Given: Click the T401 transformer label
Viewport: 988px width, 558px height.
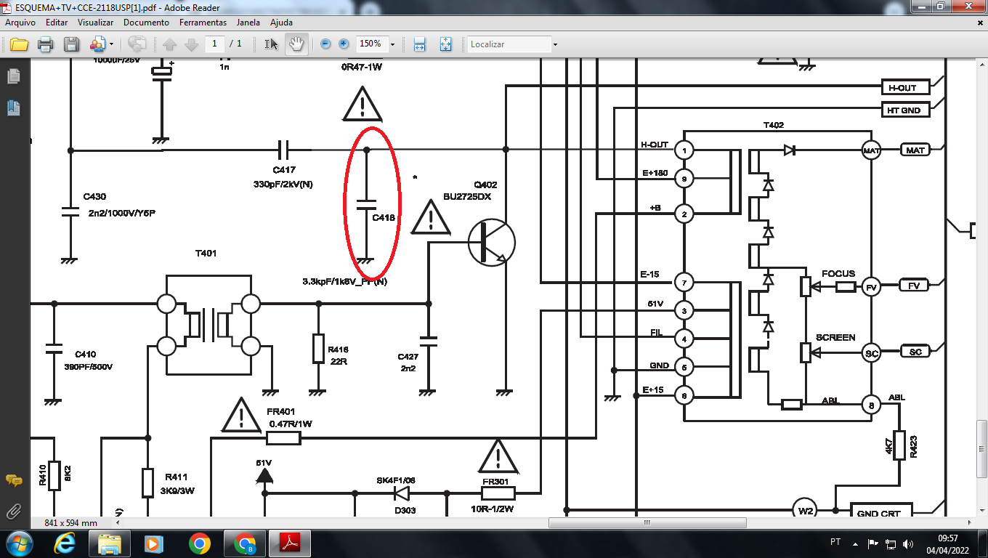Looking at the screenshot, I should (206, 254).
